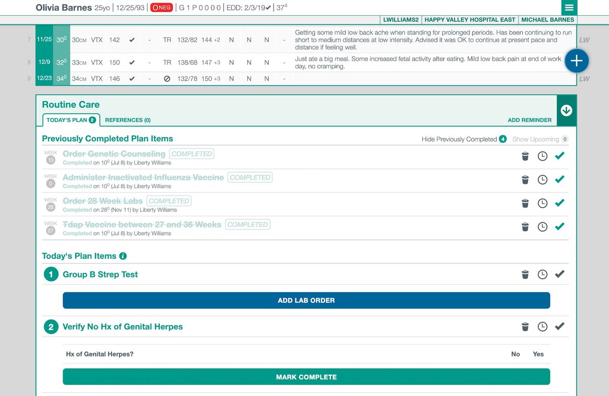Screen dimensions: 609x396
Task: Click the patient name Olivia Barnes
Action: [64, 8]
